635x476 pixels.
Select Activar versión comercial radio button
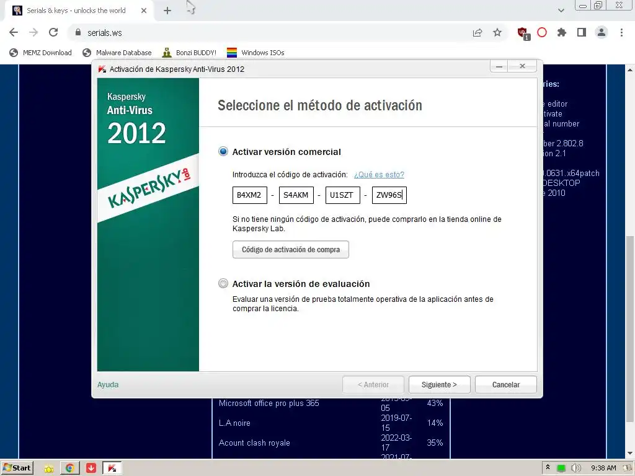point(223,152)
